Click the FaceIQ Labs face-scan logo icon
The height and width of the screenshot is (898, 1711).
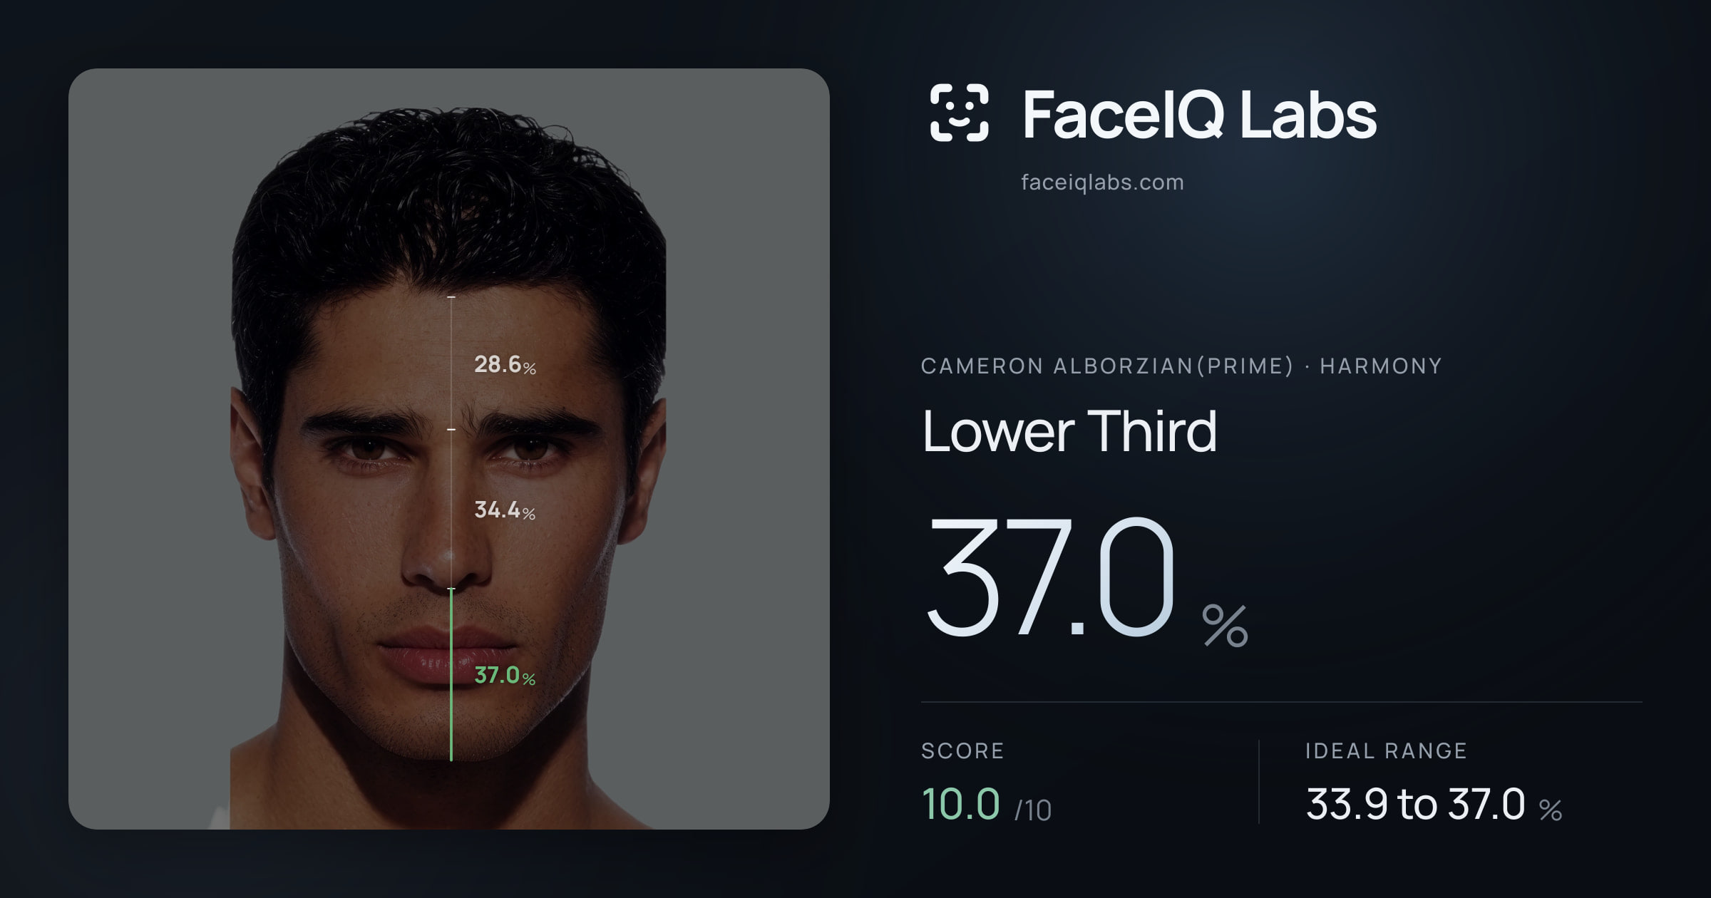959,113
